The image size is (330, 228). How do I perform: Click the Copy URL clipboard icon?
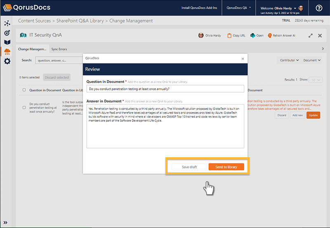pos(229,35)
